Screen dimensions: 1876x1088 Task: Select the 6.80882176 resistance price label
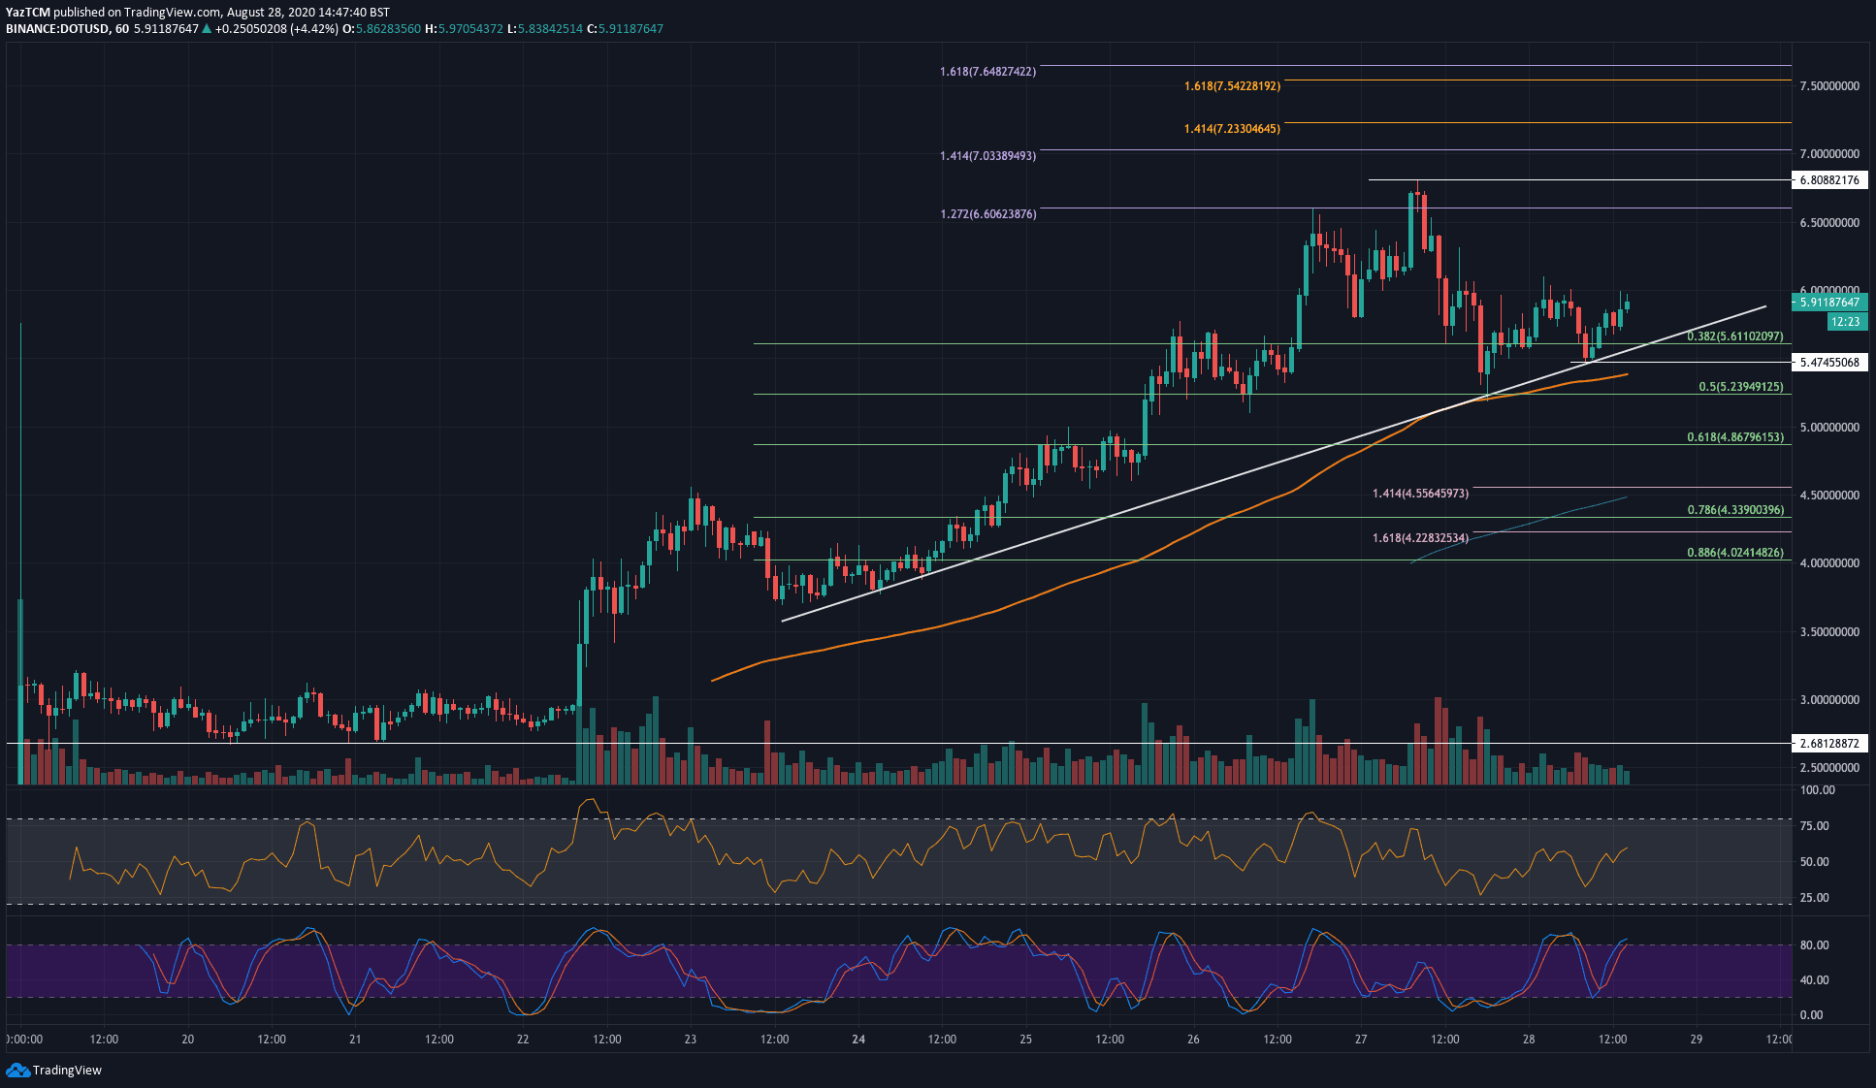tap(1829, 180)
